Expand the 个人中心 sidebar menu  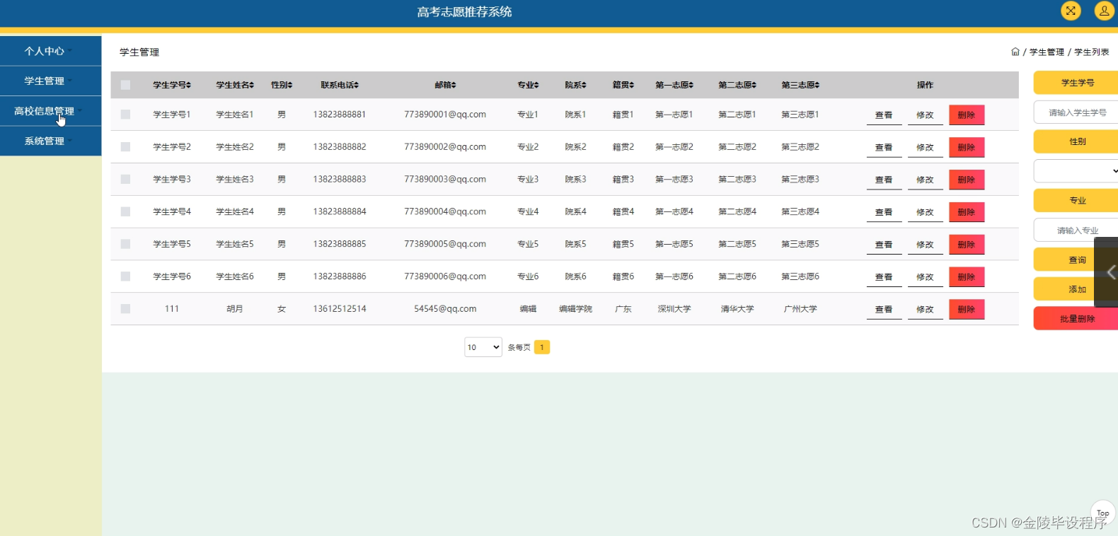click(50, 51)
